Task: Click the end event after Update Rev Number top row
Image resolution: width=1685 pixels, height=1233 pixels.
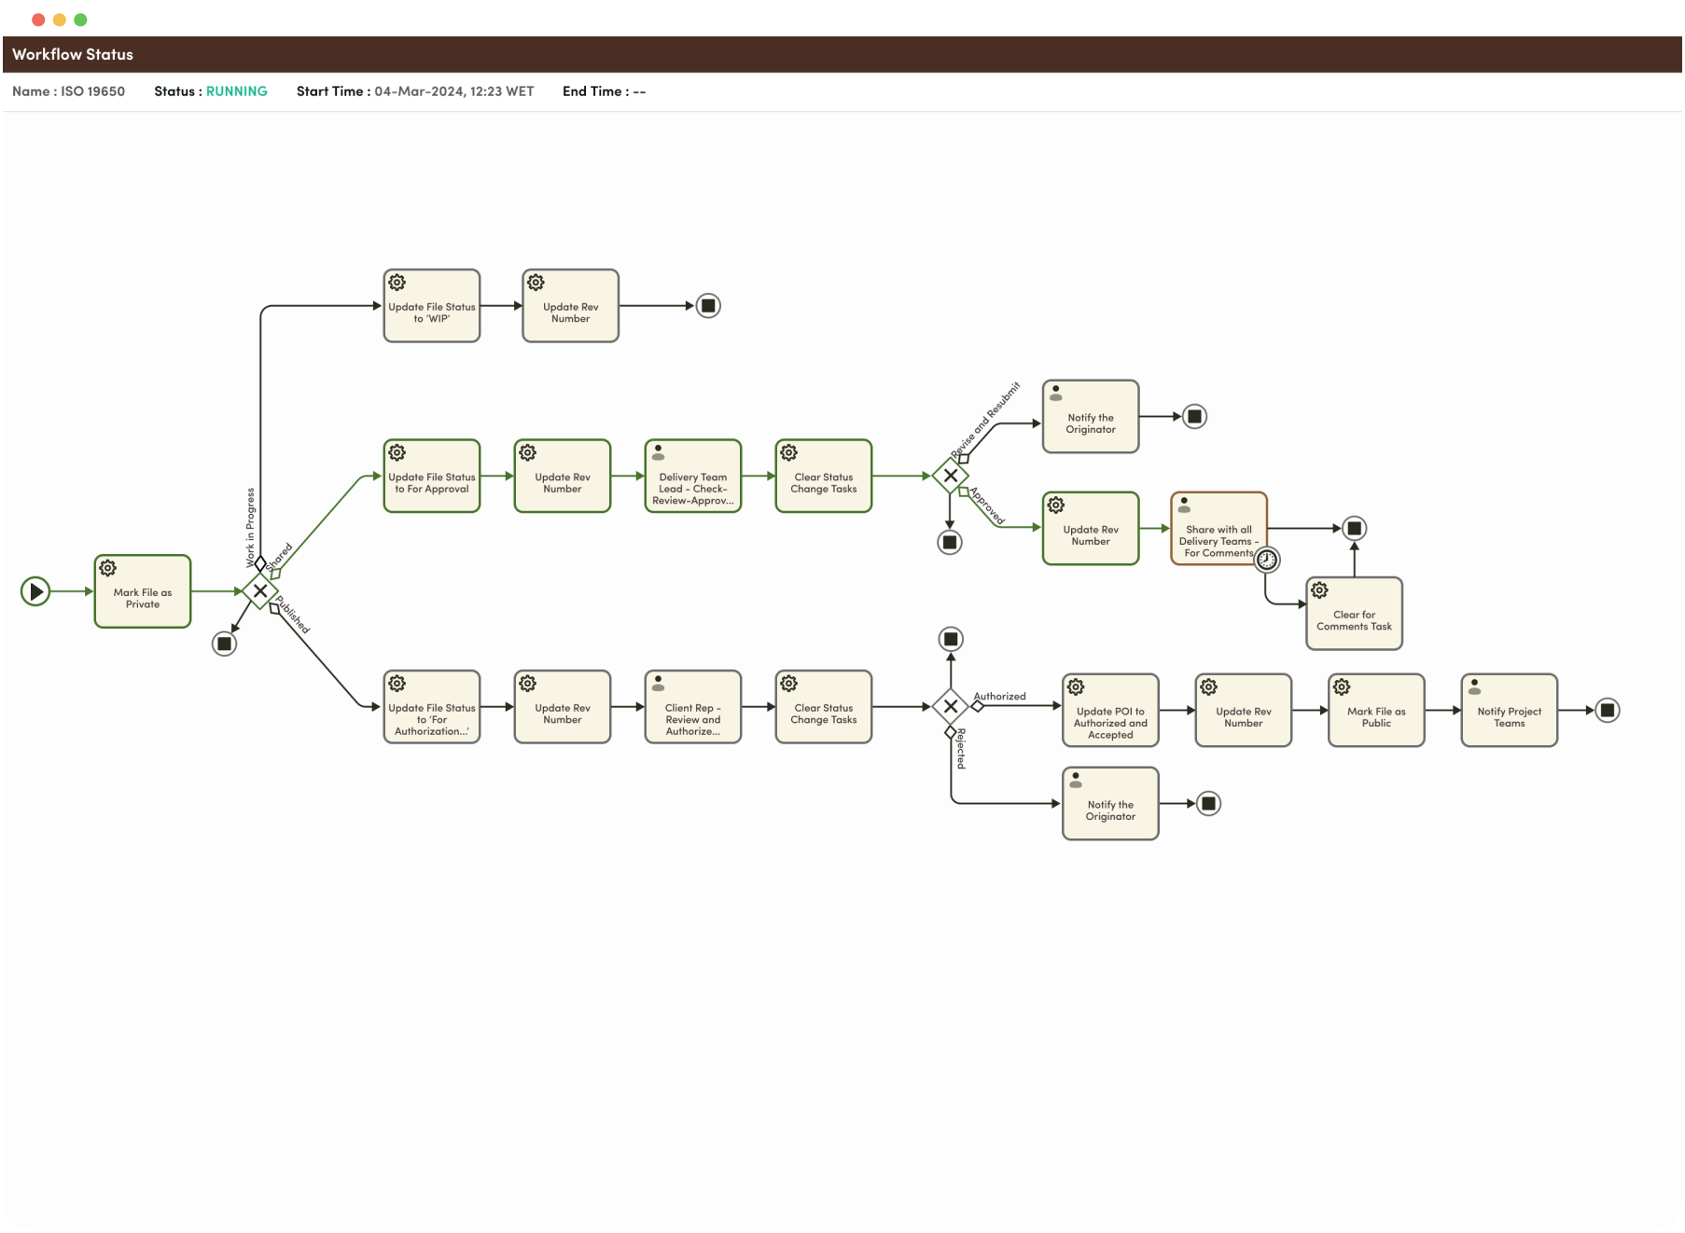Action: 708,306
